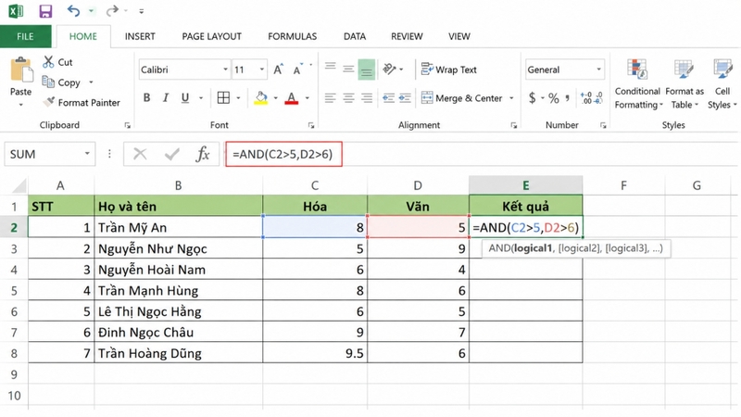Select the highlighted Bottom Align icon

click(366, 69)
